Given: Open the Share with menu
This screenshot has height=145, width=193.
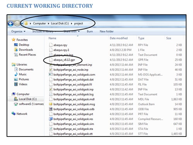Looking at the screenshot, I should click(x=72, y=31).
